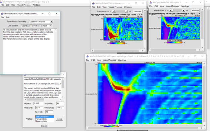Click the vspect button
This screenshot has height=131, width=210.
(59, 119)
